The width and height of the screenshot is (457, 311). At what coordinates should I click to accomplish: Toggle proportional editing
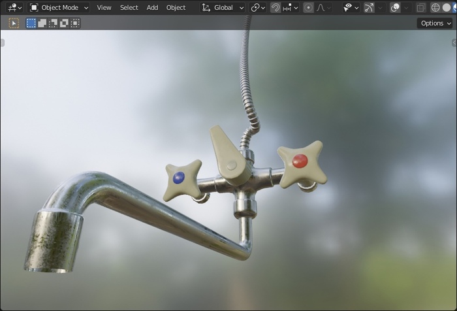coord(308,8)
